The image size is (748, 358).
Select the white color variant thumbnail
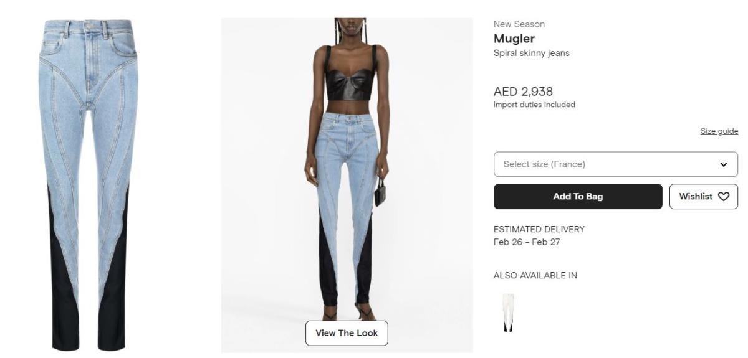pos(508,313)
